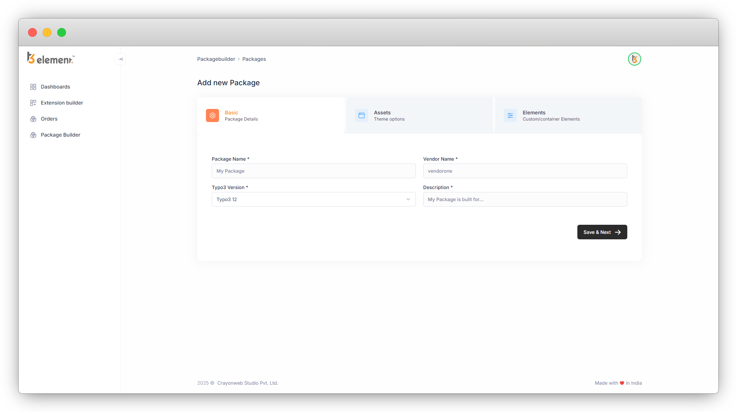
Task: Switch to the Elements tab
Action: [x=568, y=115]
